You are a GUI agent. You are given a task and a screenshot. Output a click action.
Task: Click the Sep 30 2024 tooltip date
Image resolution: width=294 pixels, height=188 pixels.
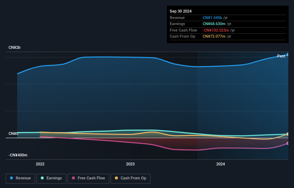click(x=181, y=11)
